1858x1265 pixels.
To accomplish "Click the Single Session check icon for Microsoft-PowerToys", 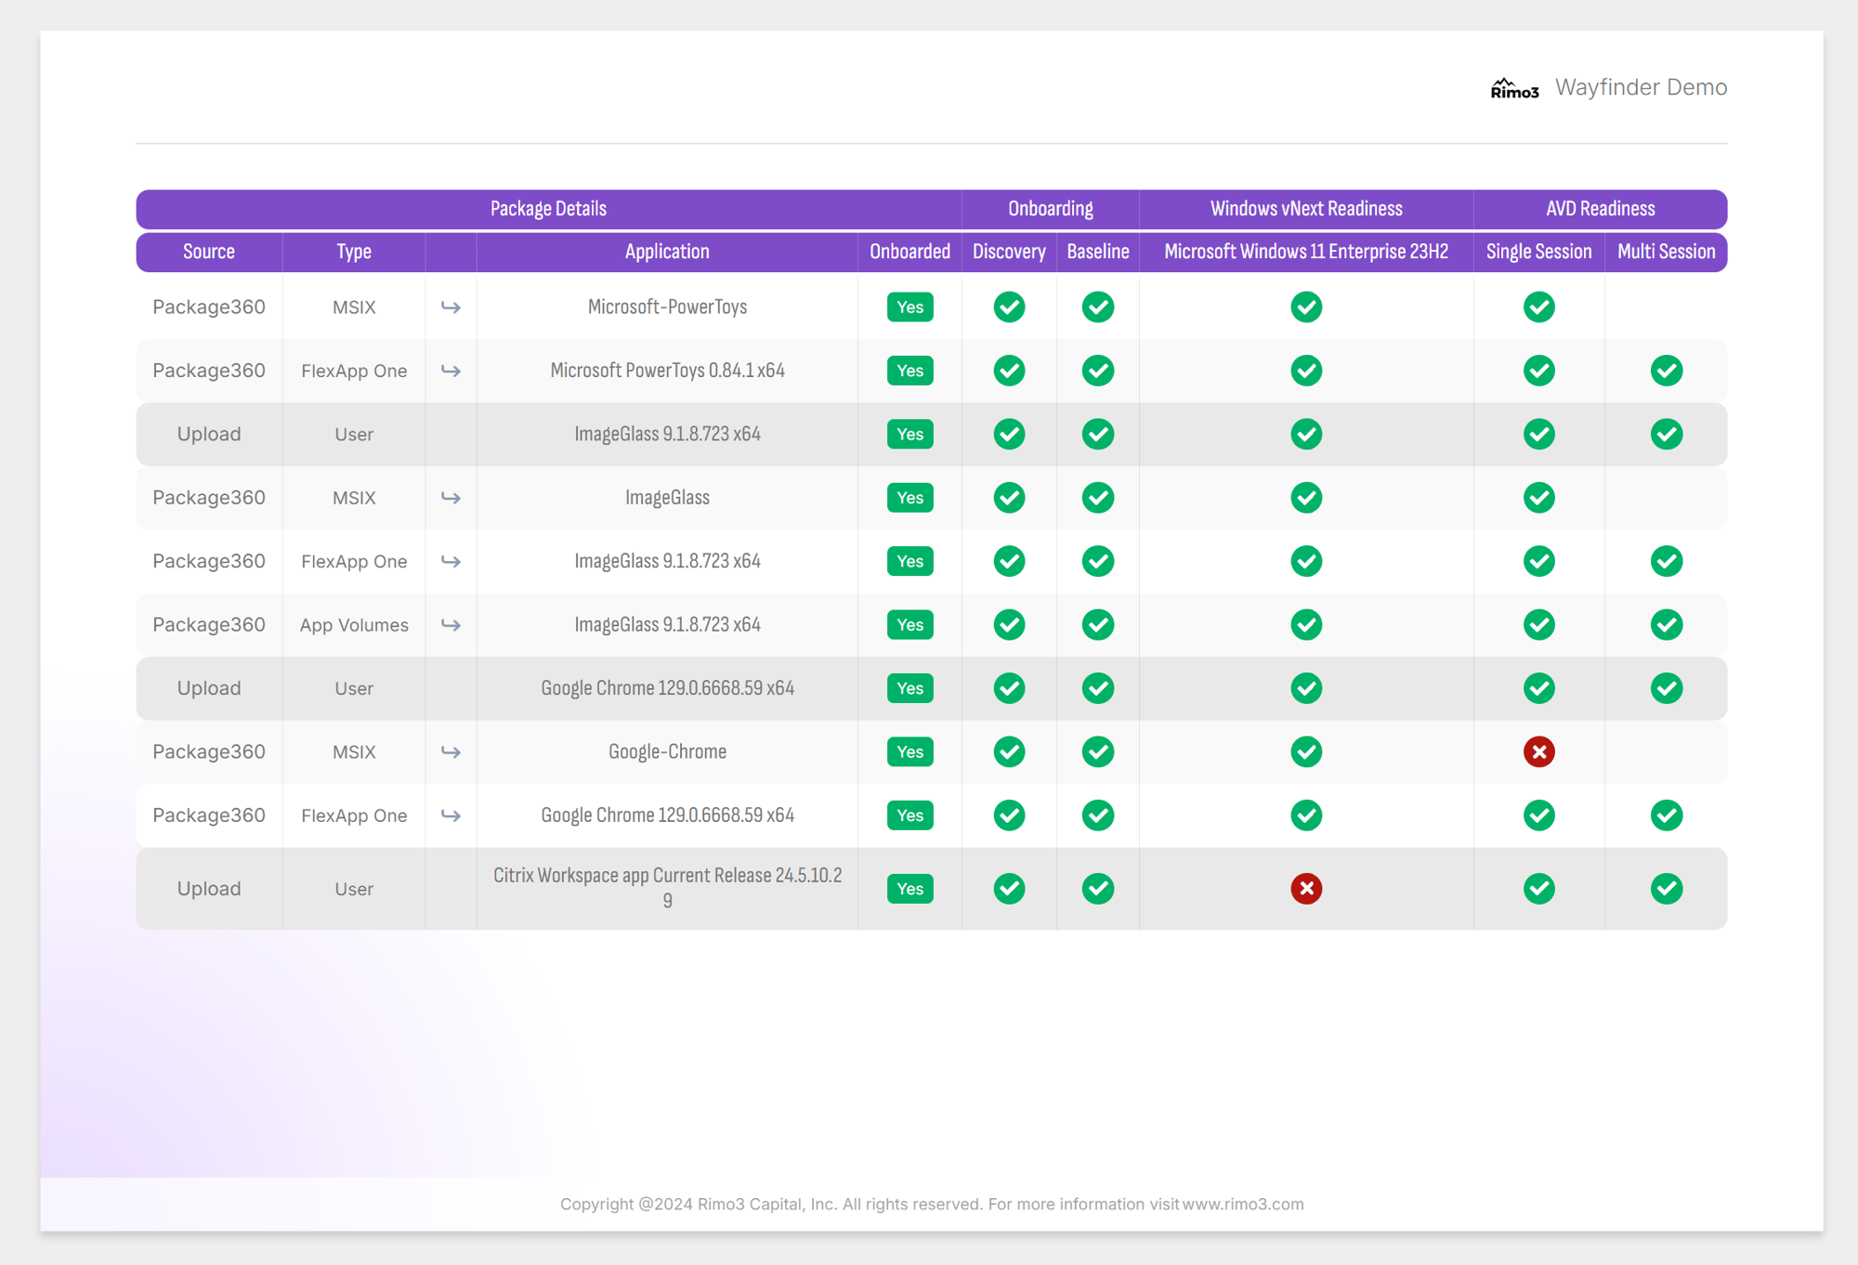I will tap(1538, 307).
